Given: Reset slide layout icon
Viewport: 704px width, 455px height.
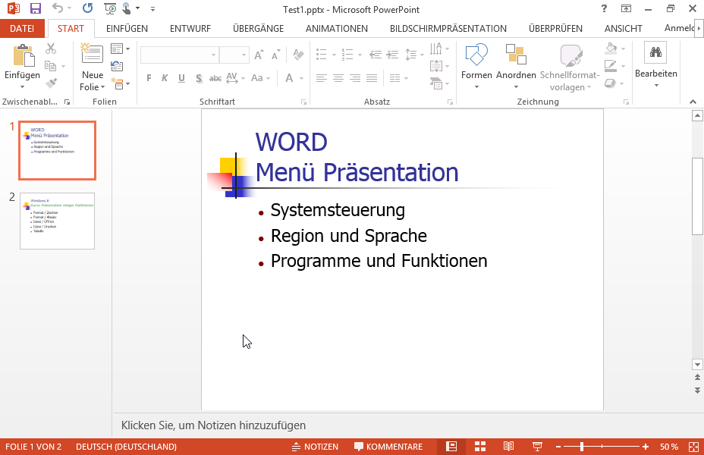Looking at the screenshot, I should [x=117, y=66].
